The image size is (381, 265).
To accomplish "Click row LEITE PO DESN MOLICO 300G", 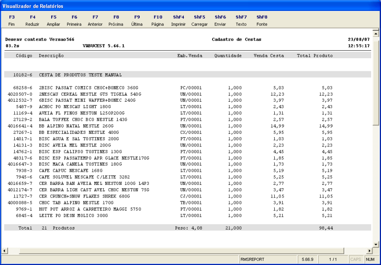I will [x=170, y=215].
